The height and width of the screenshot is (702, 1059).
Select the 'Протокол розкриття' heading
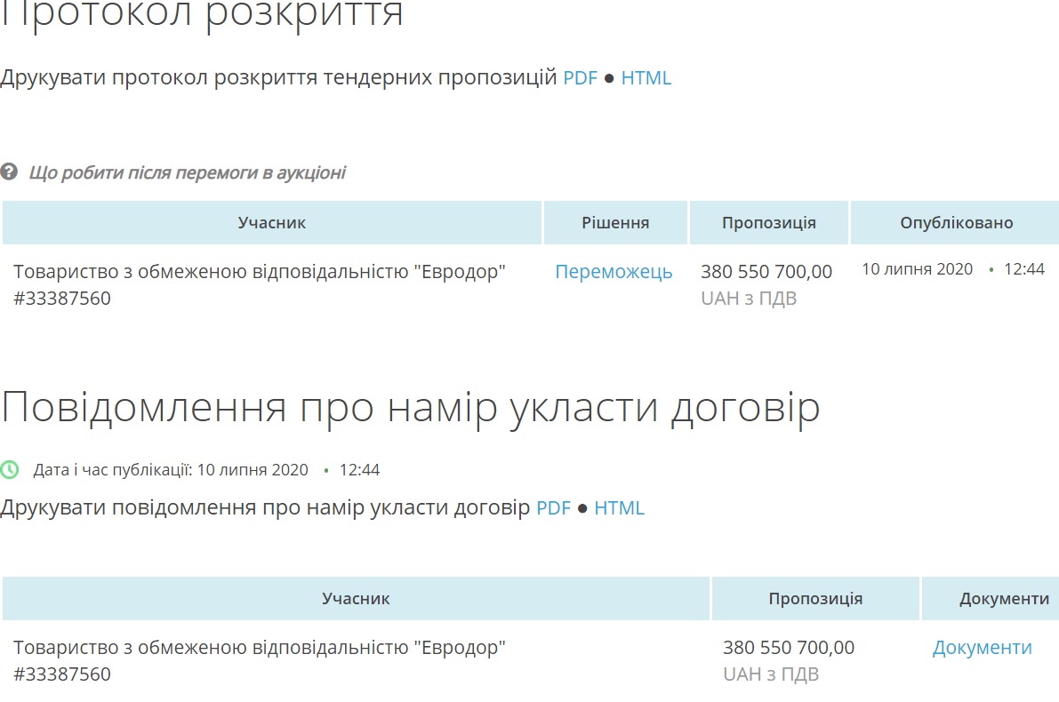pyautogui.click(x=201, y=12)
